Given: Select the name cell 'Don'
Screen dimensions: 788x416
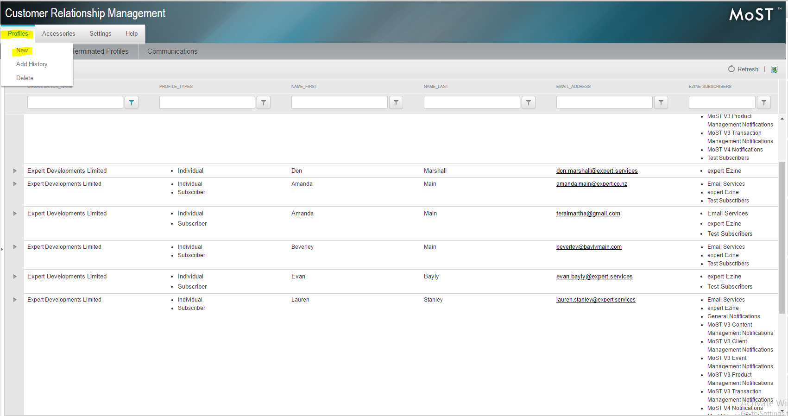Looking at the screenshot, I should 296,171.
